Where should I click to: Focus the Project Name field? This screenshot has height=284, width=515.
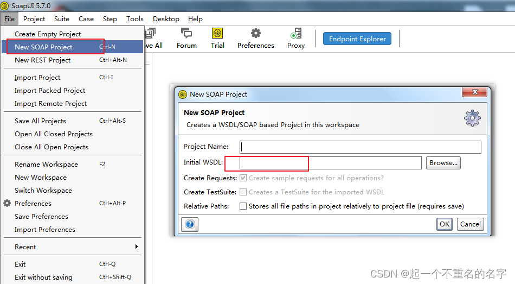coord(360,147)
